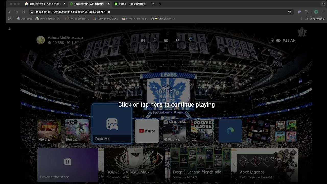This screenshot has width=327, height=184.
Task: Open the Microsoft Store icon in top bar
Action: 155,40
